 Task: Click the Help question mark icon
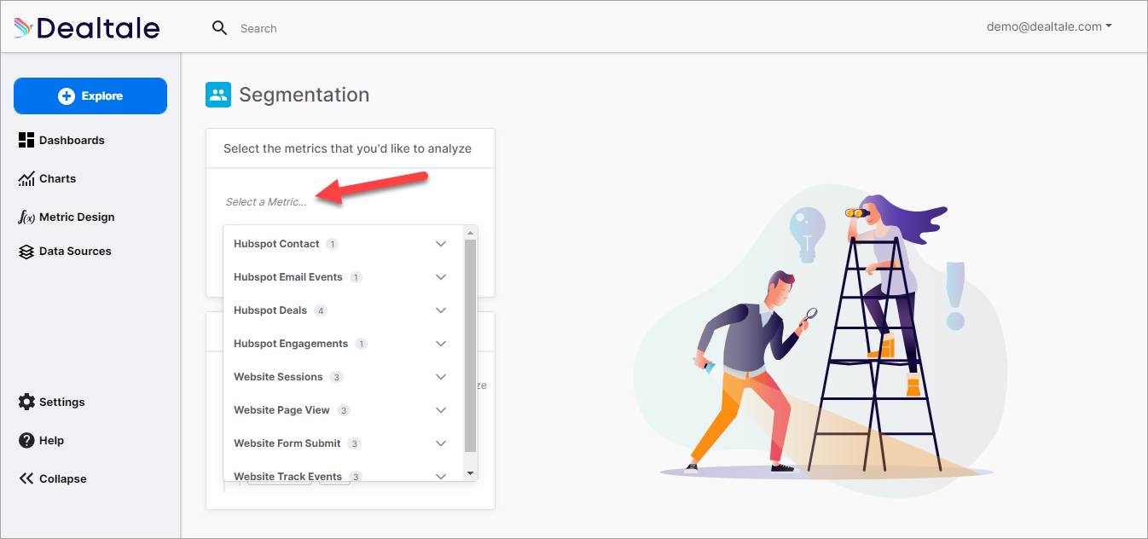(x=26, y=440)
